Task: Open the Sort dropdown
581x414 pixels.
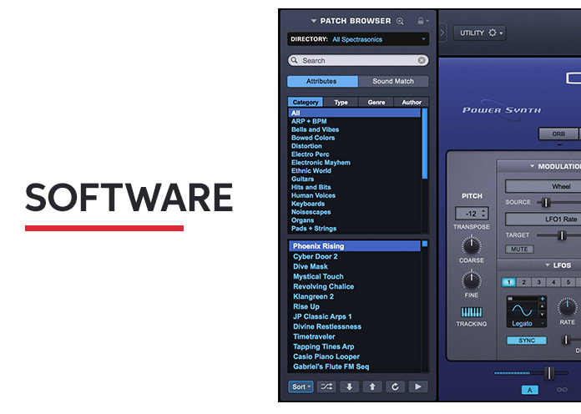Action: [301, 386]
